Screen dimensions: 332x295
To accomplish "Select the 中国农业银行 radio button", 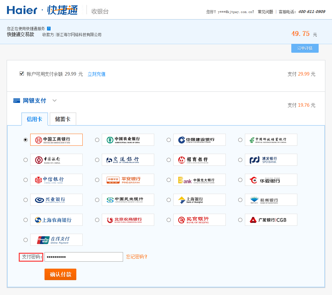I will click(x=97, y=140).
